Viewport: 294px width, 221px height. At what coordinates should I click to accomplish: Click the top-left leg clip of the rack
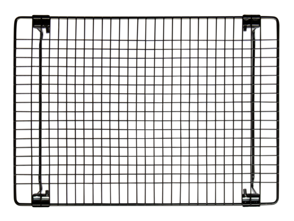click(x=40, y=29)
